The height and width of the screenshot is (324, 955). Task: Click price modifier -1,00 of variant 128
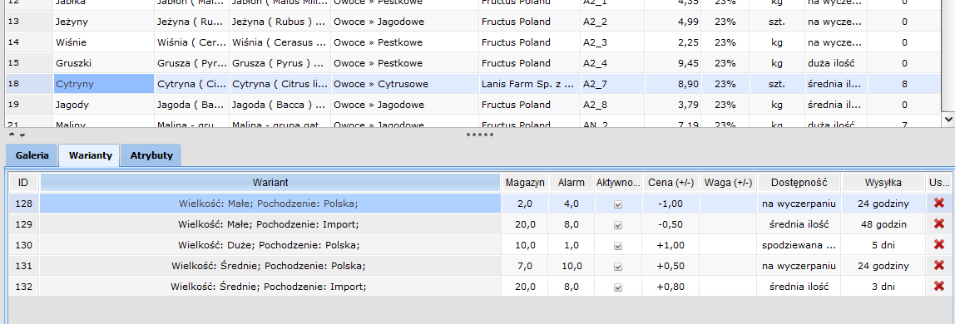click(670, 204)
